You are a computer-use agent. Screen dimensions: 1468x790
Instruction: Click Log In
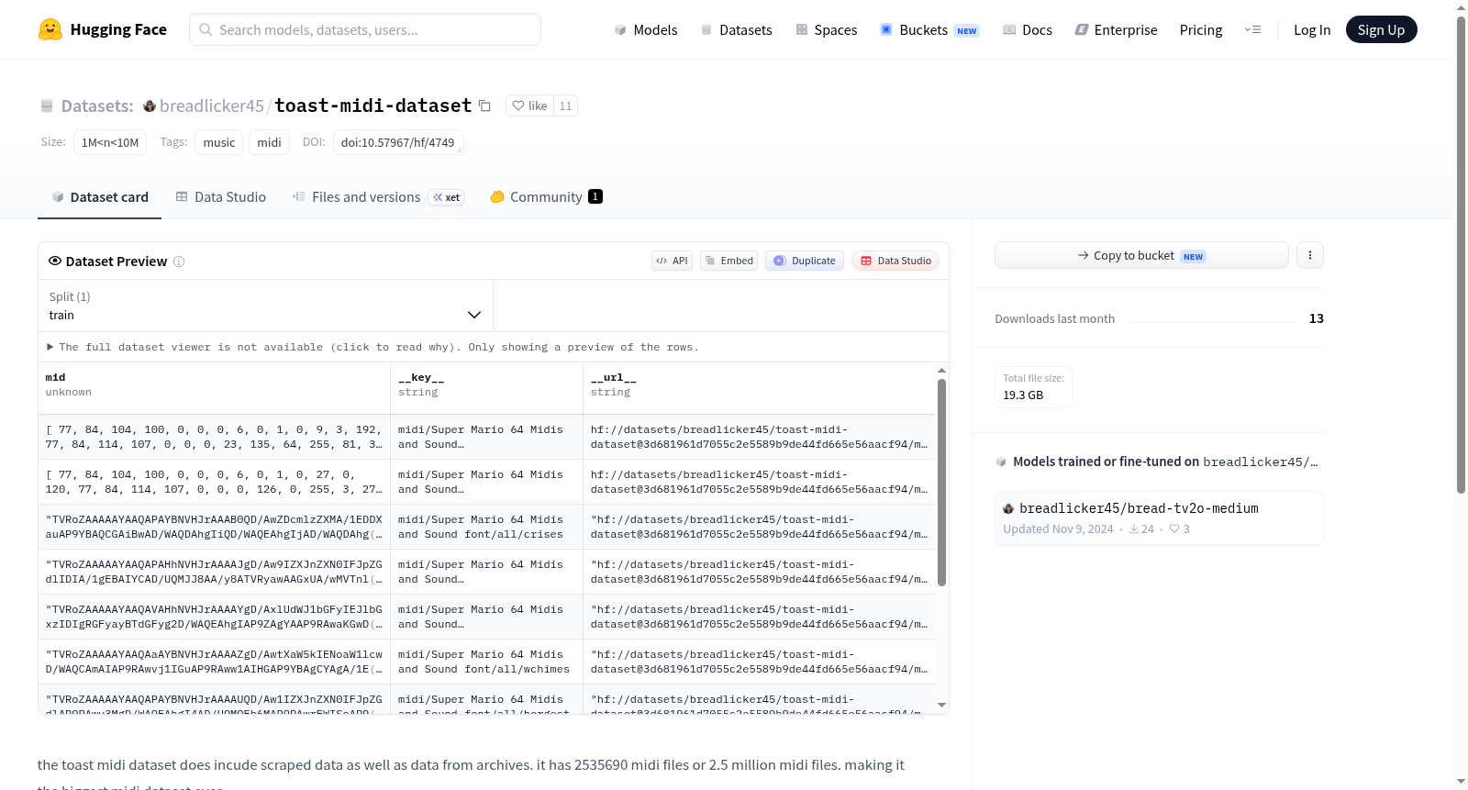tap(1312, 29)
